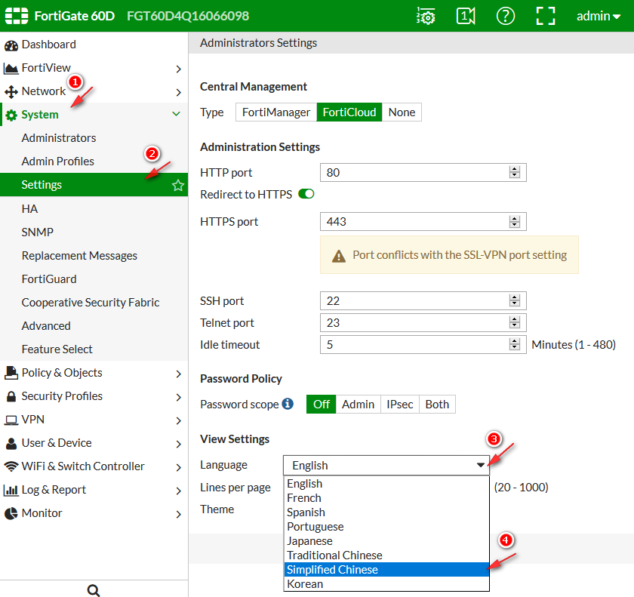Click the sidebar search magnifier icon
The height and width of the screenshot is (597, 634).
point(94,590)
